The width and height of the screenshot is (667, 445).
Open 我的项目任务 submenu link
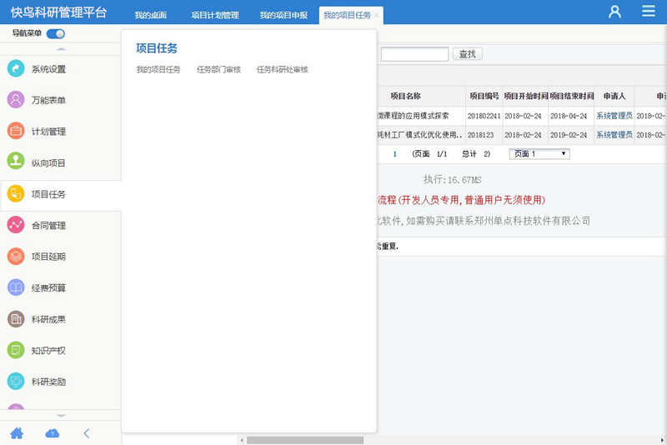click(x=158, y=69)
